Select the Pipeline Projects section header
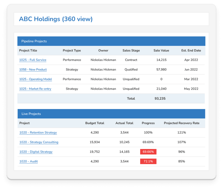223x189 pixels. point(34,41)
